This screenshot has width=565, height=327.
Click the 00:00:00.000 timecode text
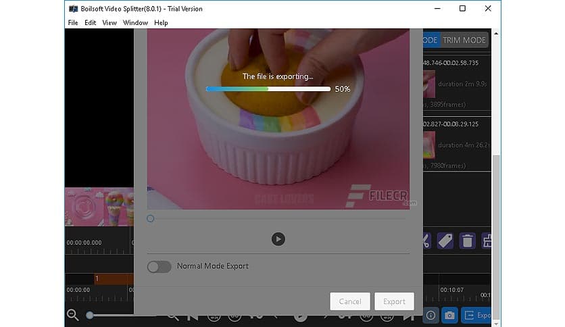84,243
